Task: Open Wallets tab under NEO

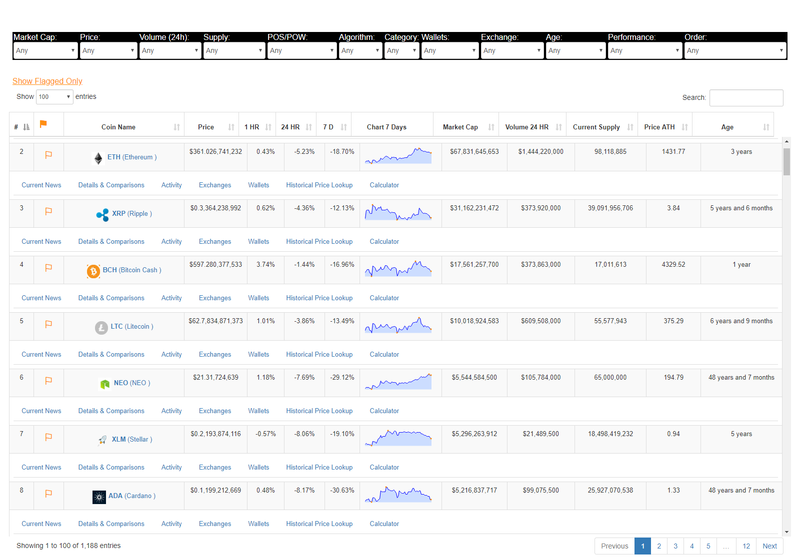Action: coord(258,411)
